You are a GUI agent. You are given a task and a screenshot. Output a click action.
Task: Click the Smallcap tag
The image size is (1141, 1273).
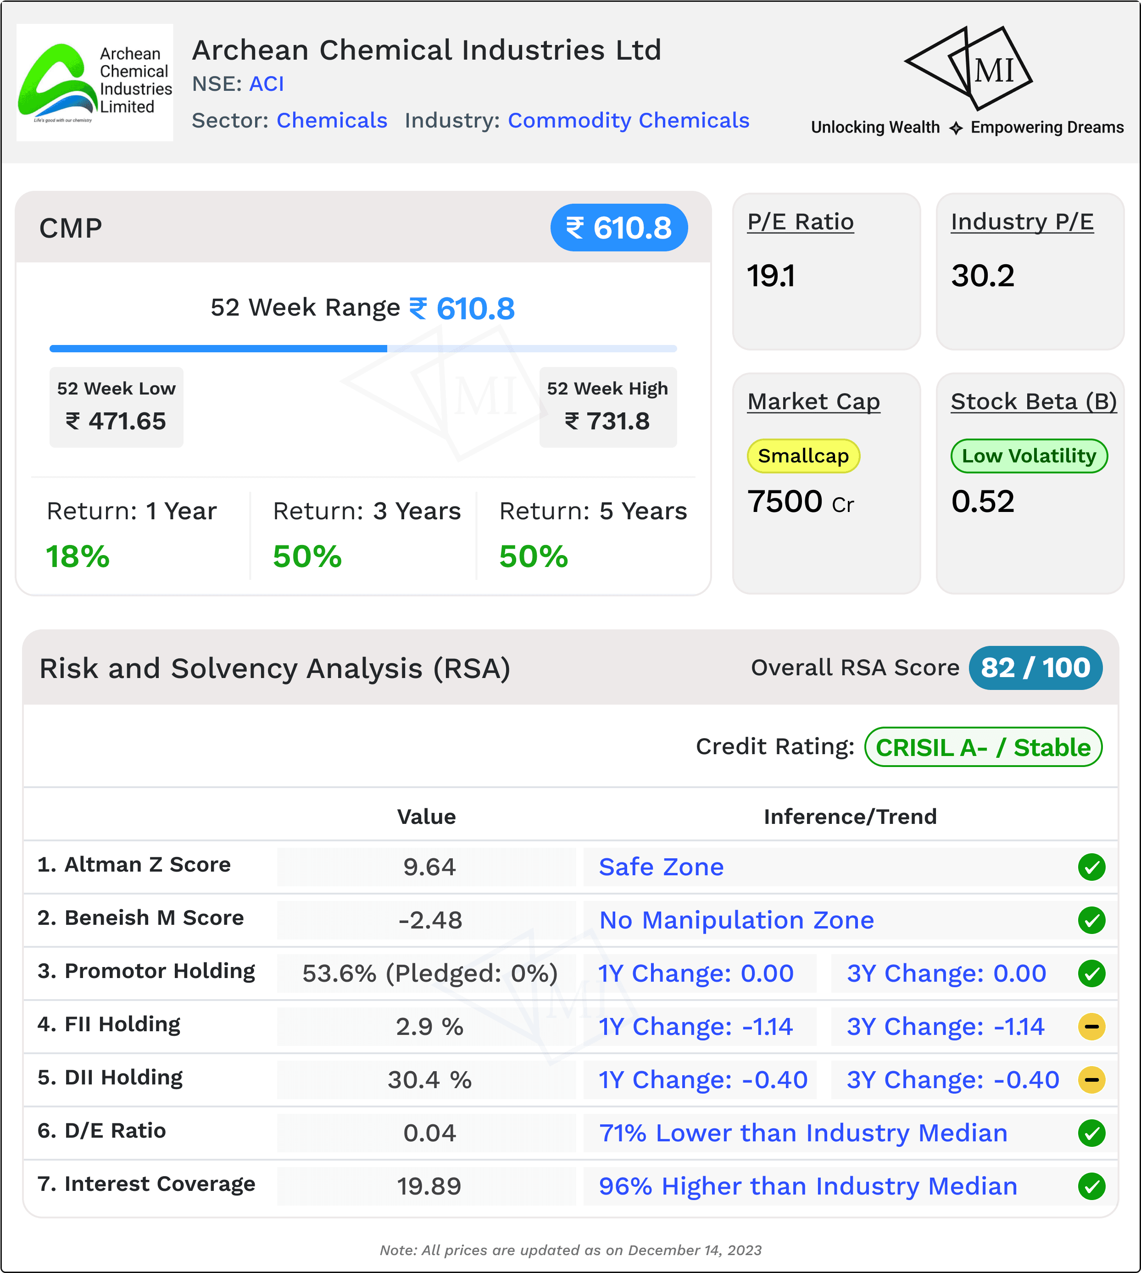803,456
